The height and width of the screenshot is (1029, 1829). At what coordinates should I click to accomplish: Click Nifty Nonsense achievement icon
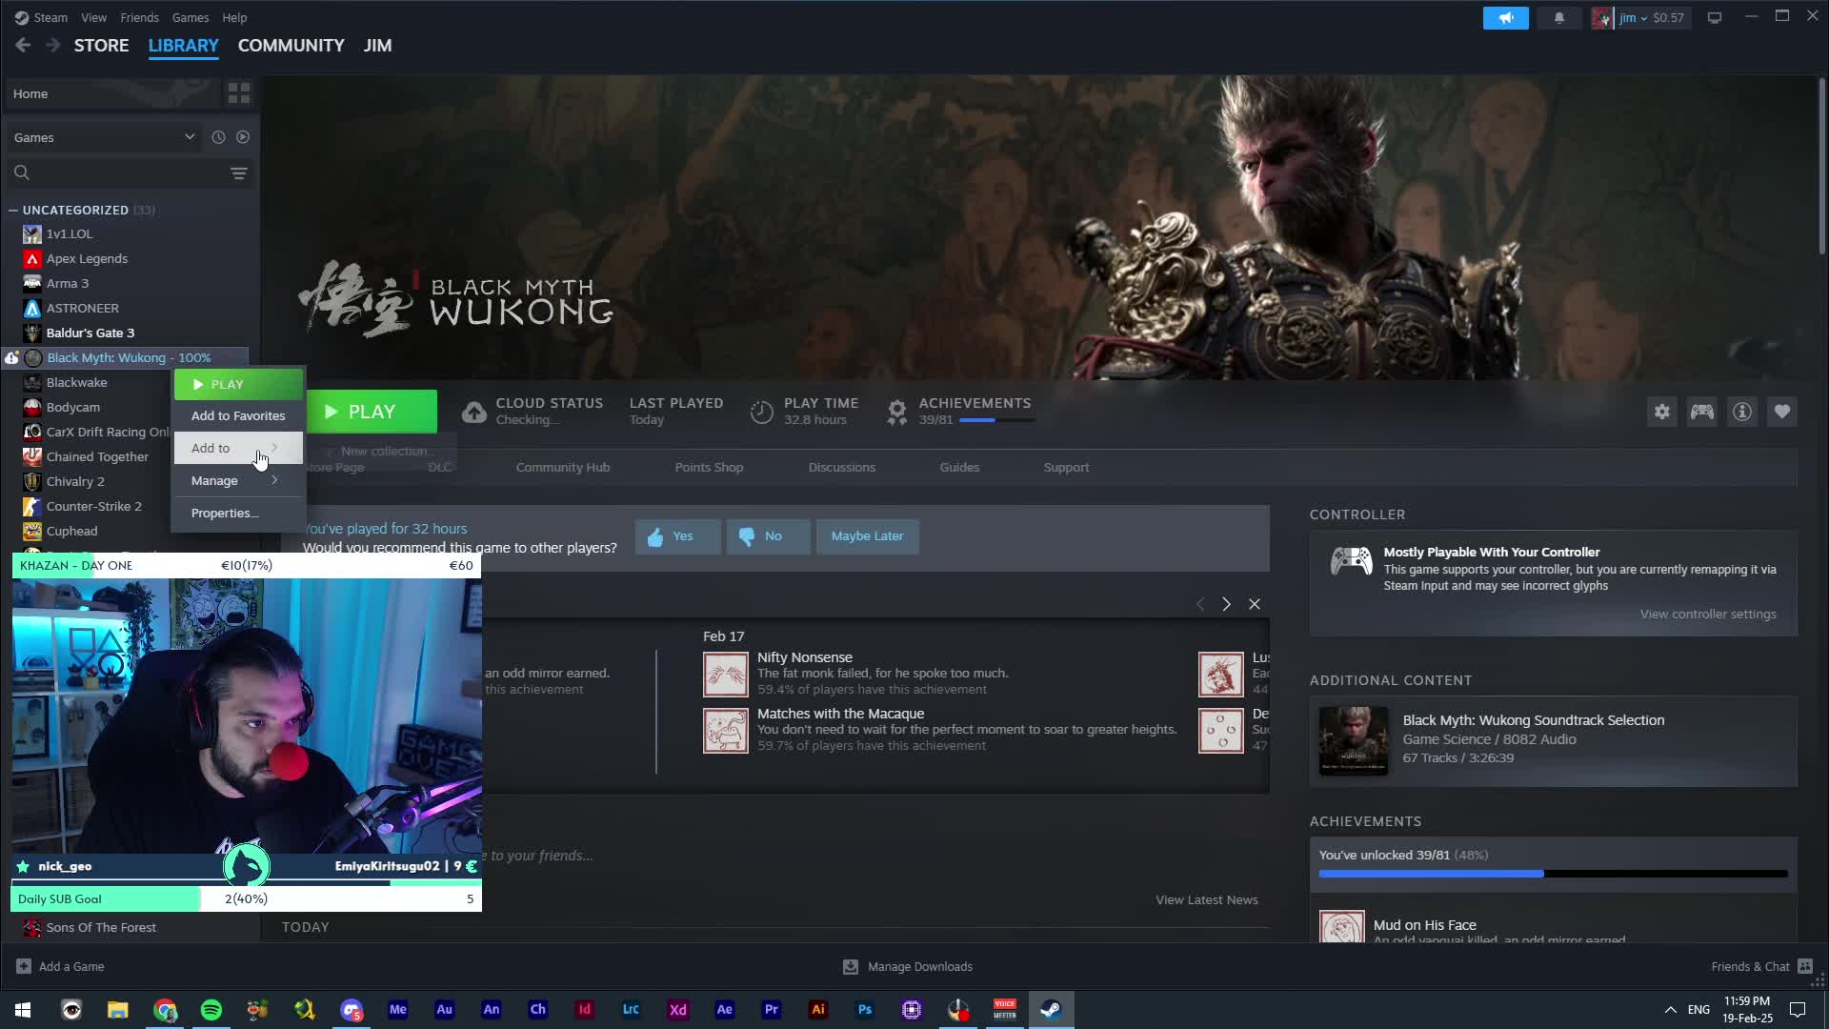click(726, 675)
